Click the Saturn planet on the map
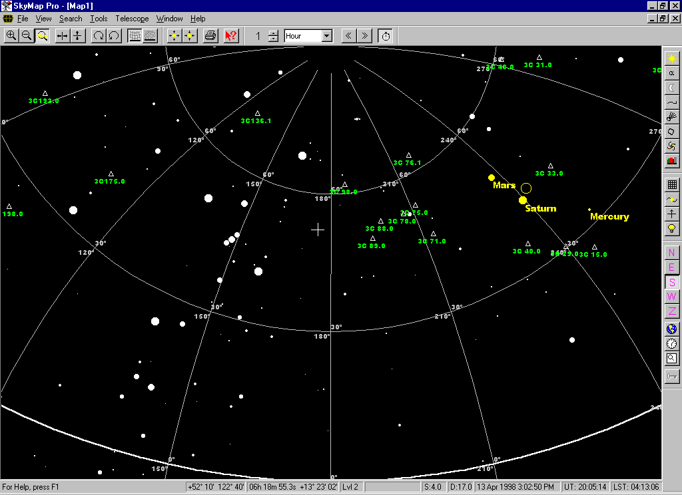The height and width of the screenshot is (495, 682). (523, 200)
